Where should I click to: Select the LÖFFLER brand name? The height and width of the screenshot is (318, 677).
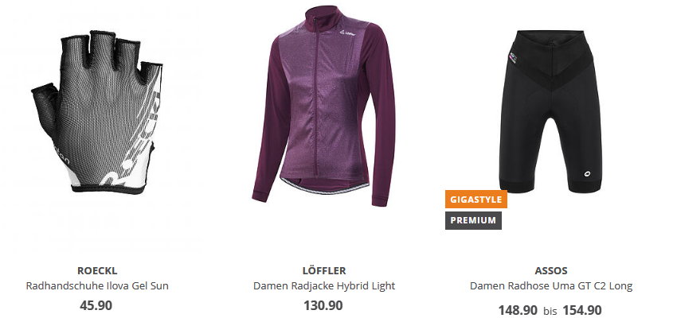[324, 270]
